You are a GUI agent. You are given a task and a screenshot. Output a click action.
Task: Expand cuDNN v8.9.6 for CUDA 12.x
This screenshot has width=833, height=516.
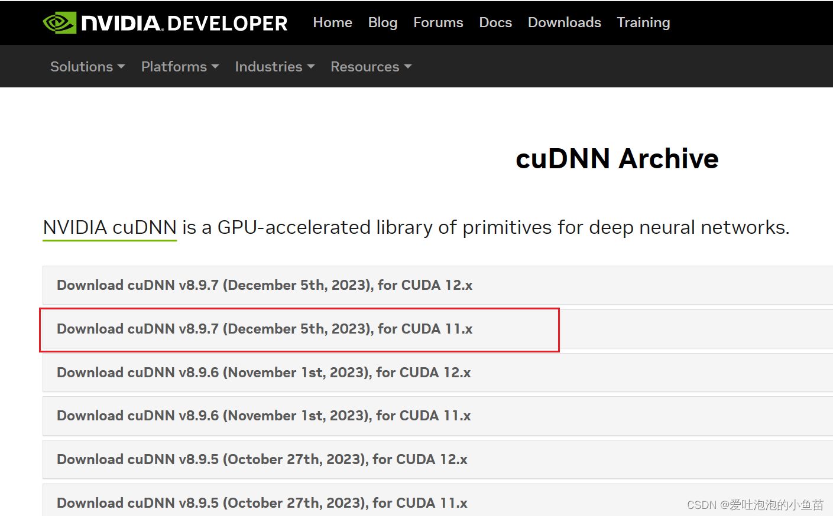click(437, 373)
